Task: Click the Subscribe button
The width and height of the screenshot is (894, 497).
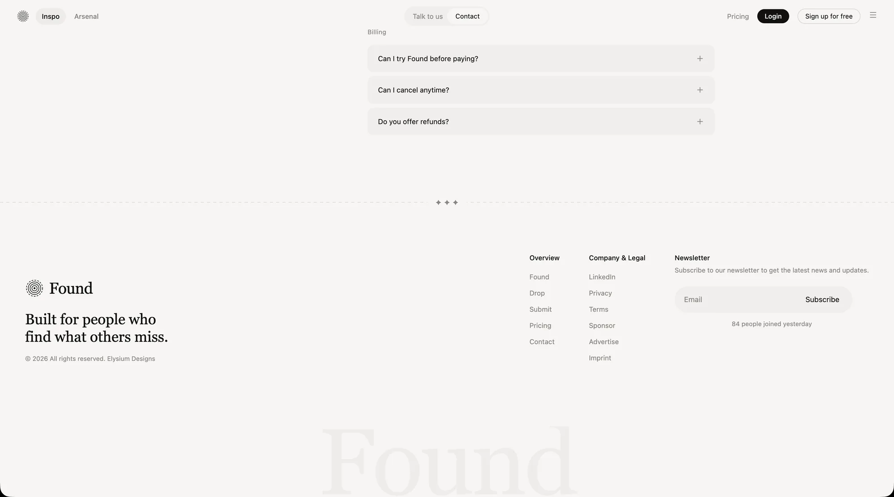Action: point(822,299)
